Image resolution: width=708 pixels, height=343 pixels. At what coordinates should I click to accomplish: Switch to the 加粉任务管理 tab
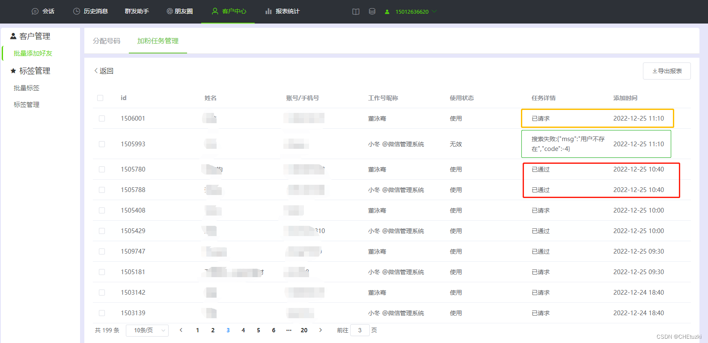[x=158, y=41]
